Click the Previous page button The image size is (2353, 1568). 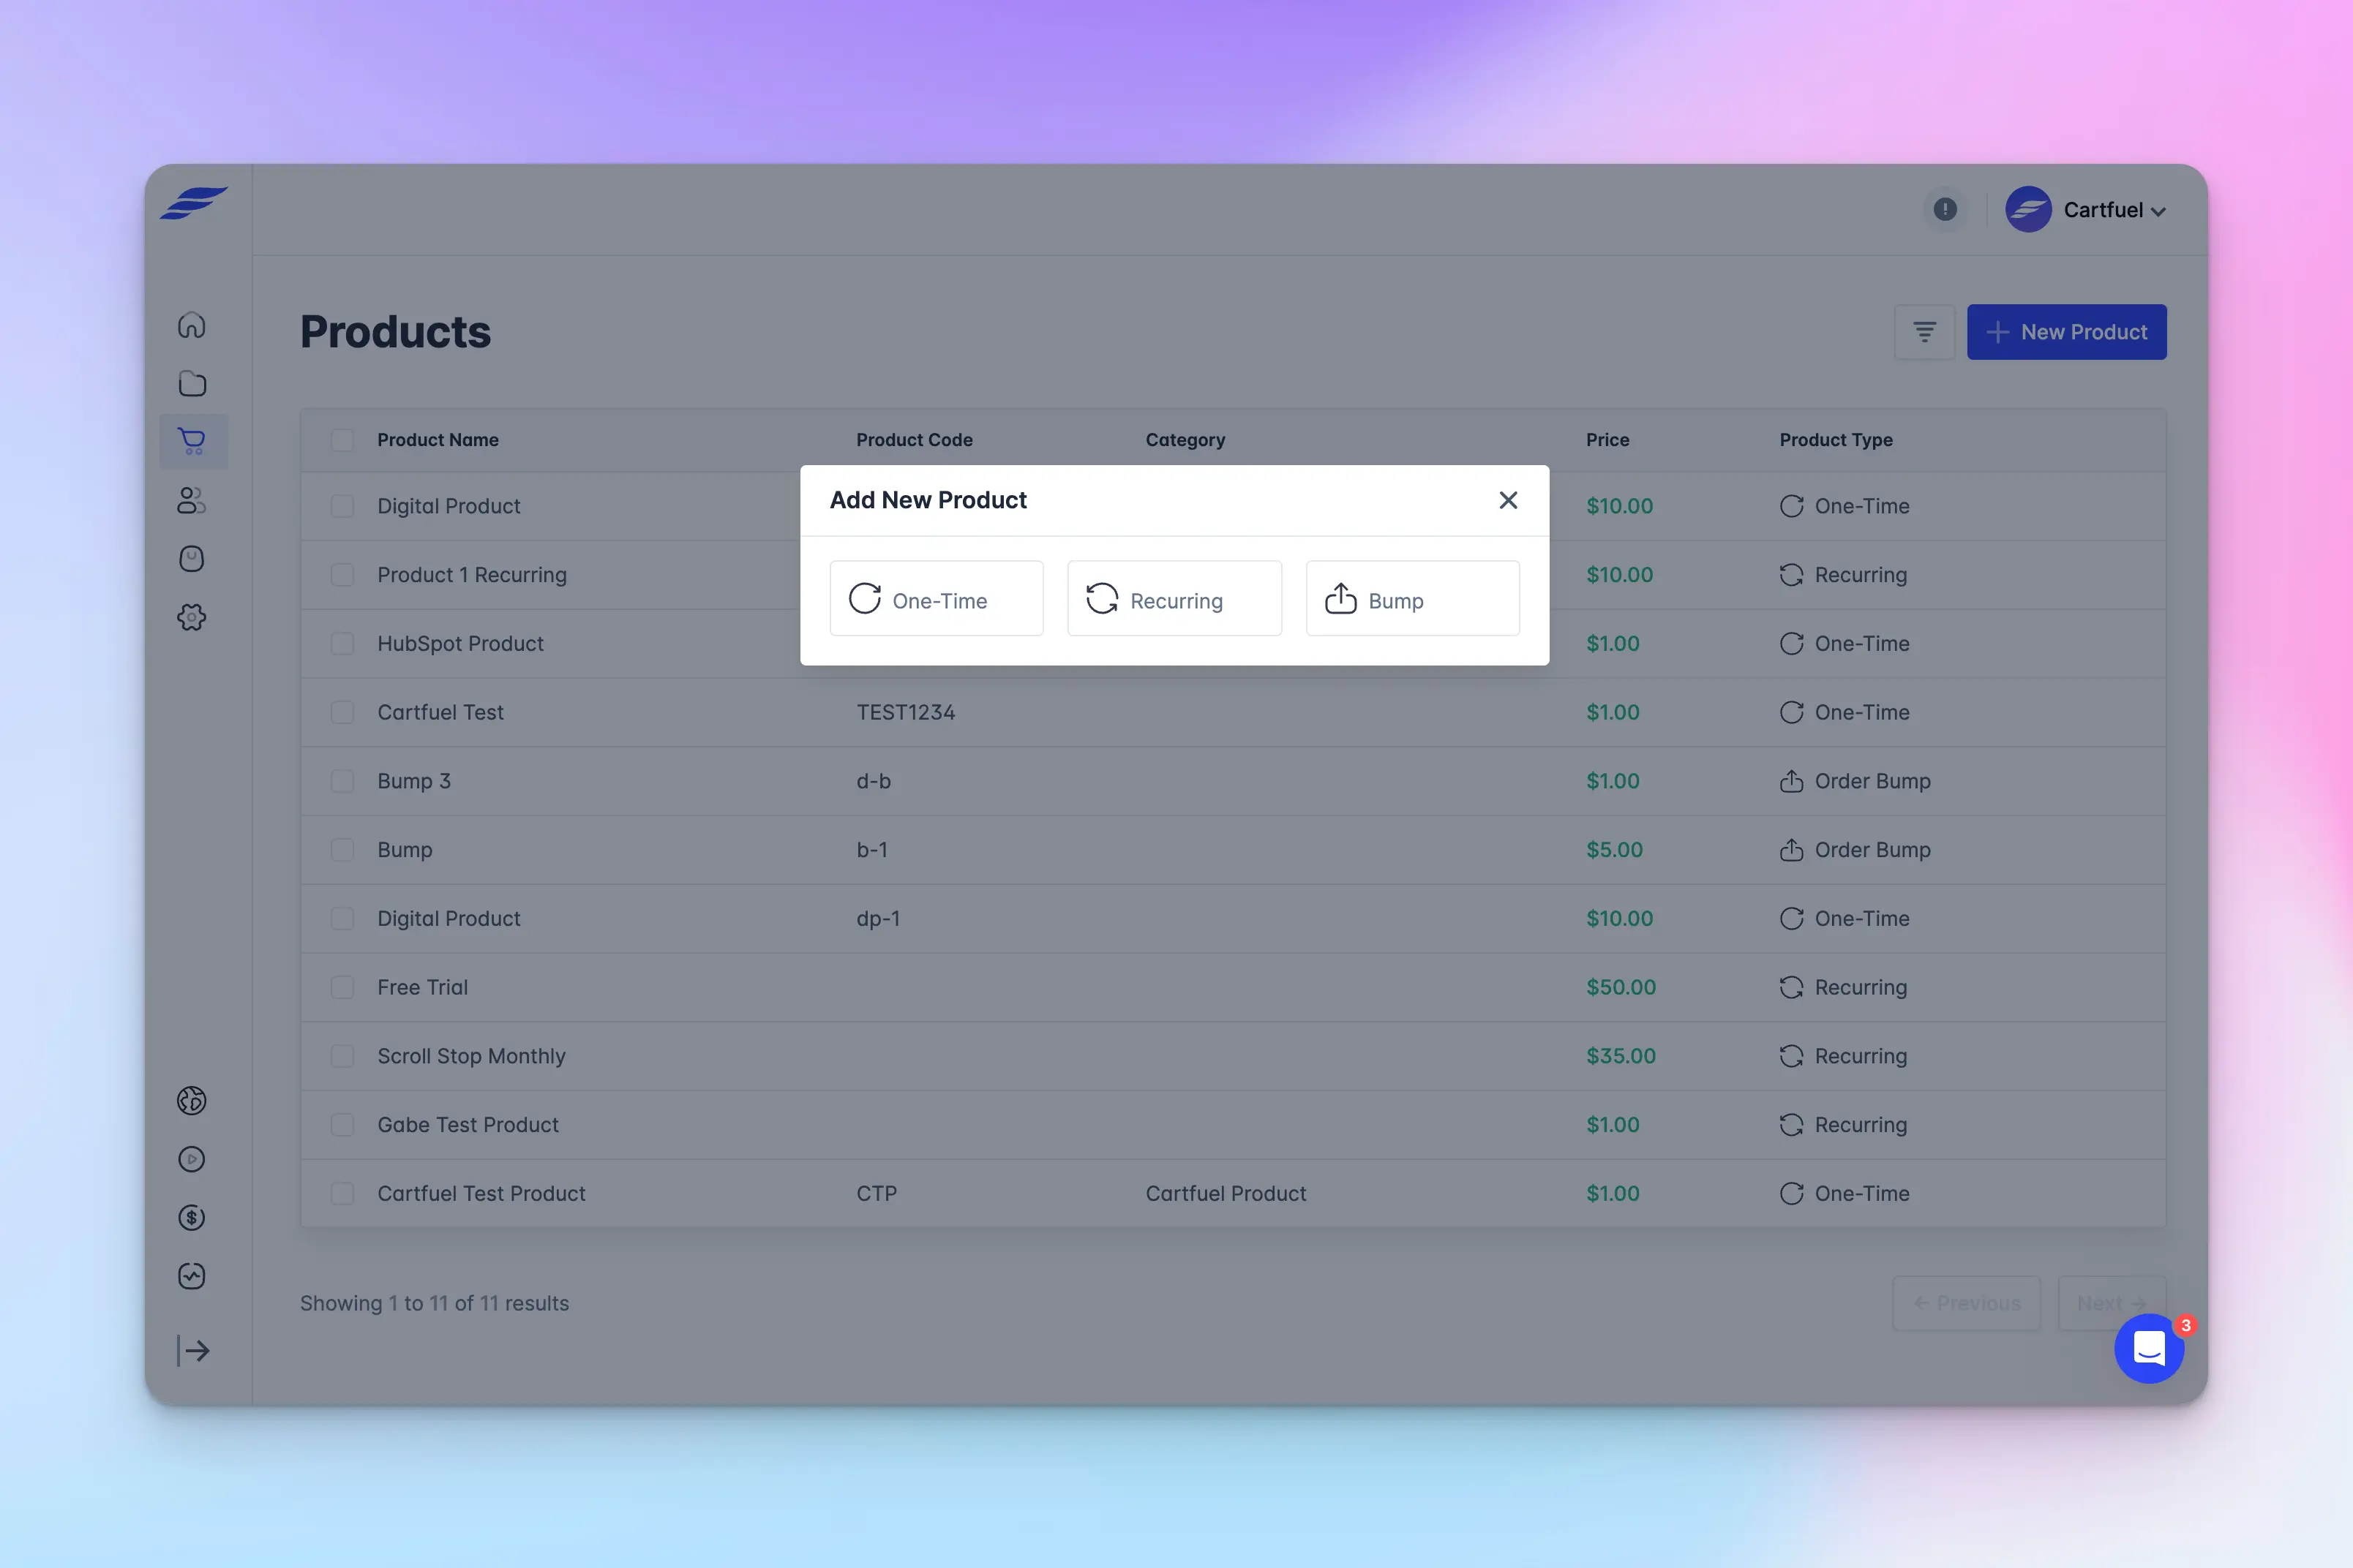point(1967,1303)
